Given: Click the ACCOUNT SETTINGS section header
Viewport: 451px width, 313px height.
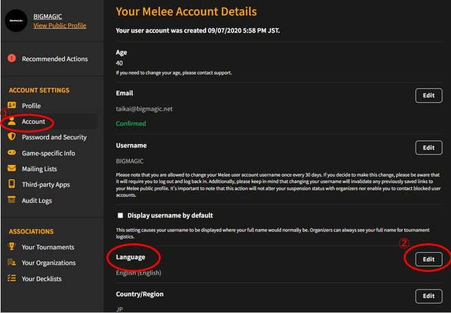Looking at the screenshot, I should tap(39, 90).
